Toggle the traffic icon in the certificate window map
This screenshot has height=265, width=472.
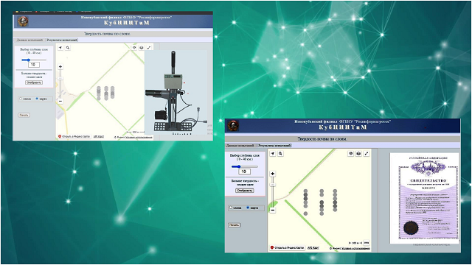coord(351,154)
